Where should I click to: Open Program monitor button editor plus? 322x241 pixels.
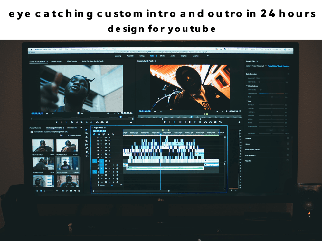click(x=239, y=122)
